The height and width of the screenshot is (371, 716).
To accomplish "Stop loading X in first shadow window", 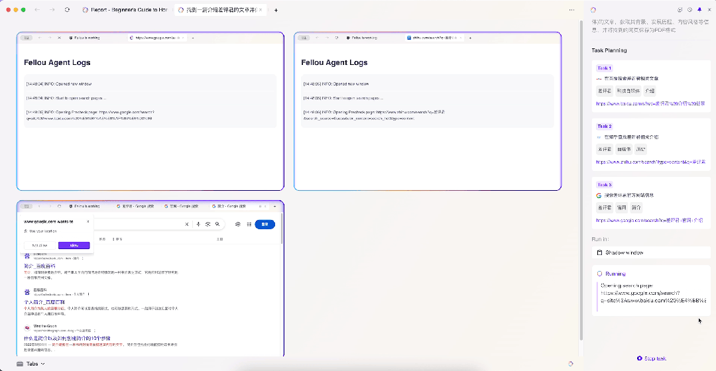I will pos(60,38).
